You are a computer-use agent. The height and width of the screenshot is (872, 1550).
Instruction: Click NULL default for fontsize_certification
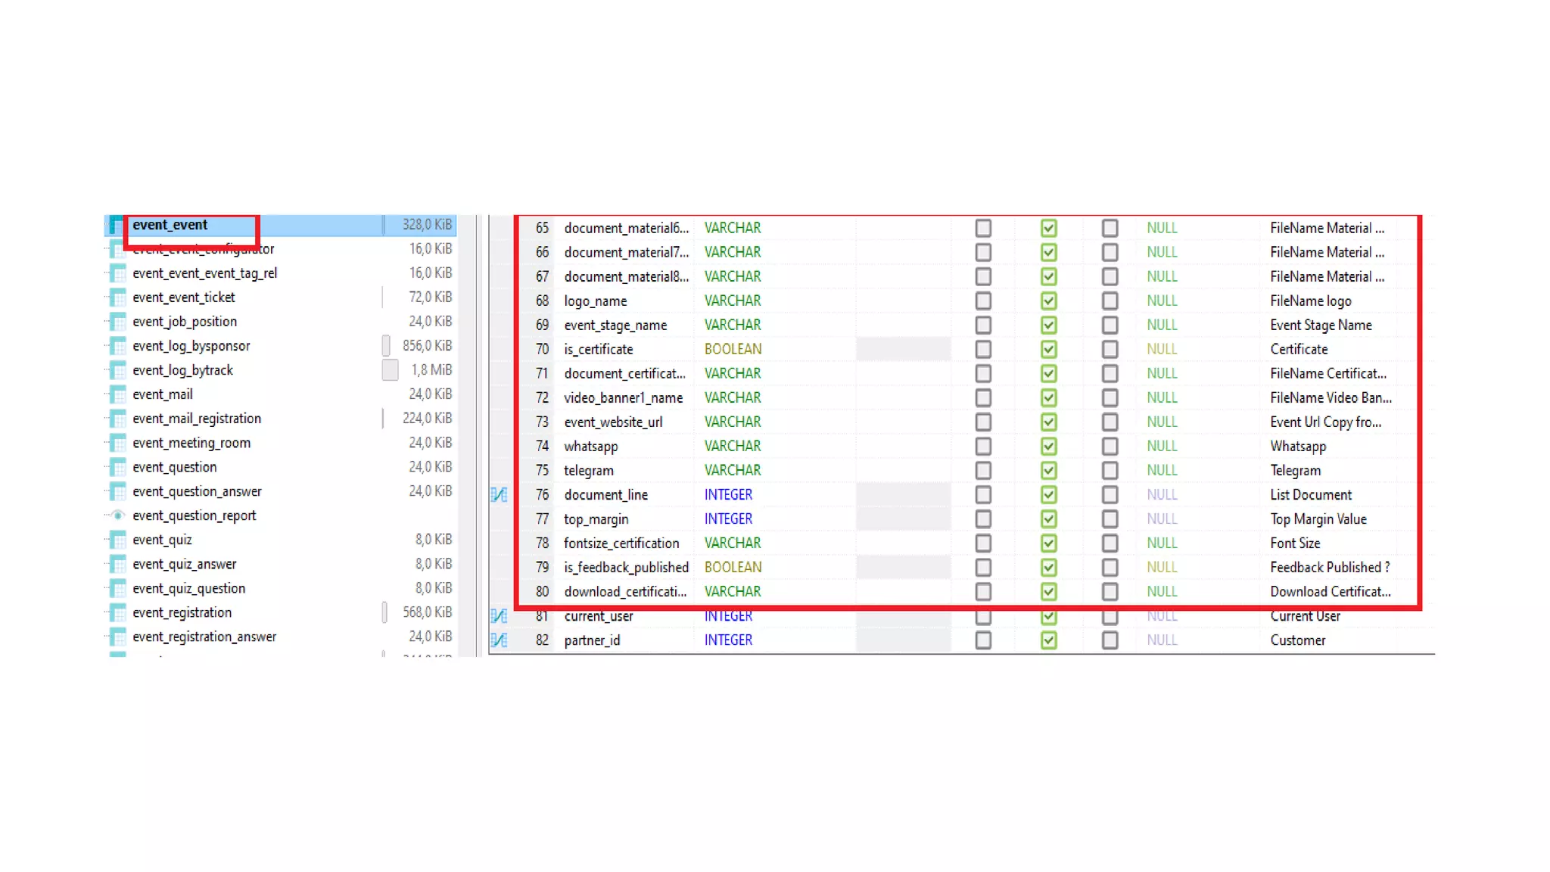1162,543
